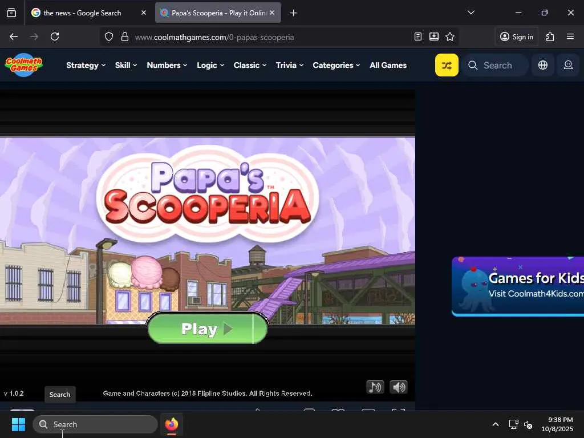The height and width of the screenshot is (438, 584).
Task: Click the network status tray icon
Action: [514, 424]
